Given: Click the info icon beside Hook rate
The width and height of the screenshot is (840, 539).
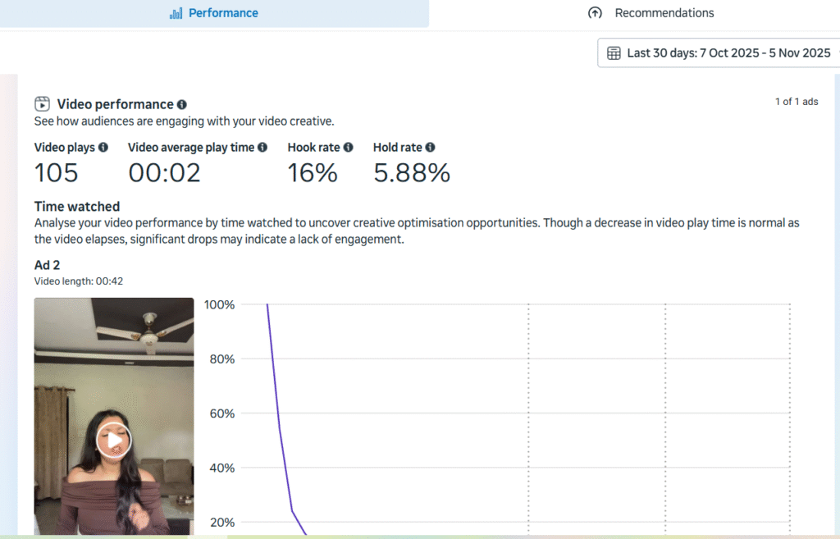Looking at the screenshot, I should pos(348,148).
